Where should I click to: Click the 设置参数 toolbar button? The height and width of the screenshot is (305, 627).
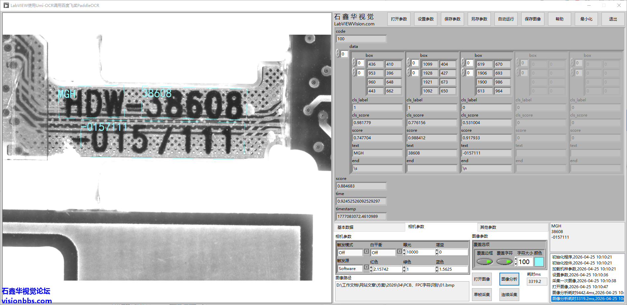tap(425, 19)
